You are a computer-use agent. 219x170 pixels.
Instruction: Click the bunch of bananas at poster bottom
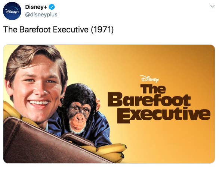tap(108, 152)
